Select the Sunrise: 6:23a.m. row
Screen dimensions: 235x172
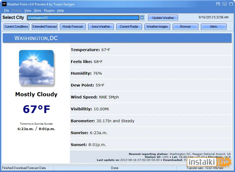tap(151, 133)
